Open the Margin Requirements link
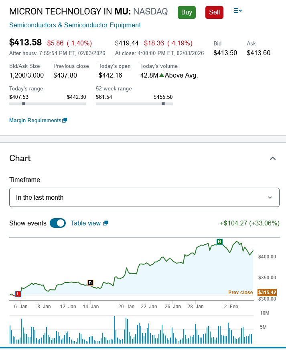The width and height of the screenshot is (286, 350). click(x=35, y=120)
